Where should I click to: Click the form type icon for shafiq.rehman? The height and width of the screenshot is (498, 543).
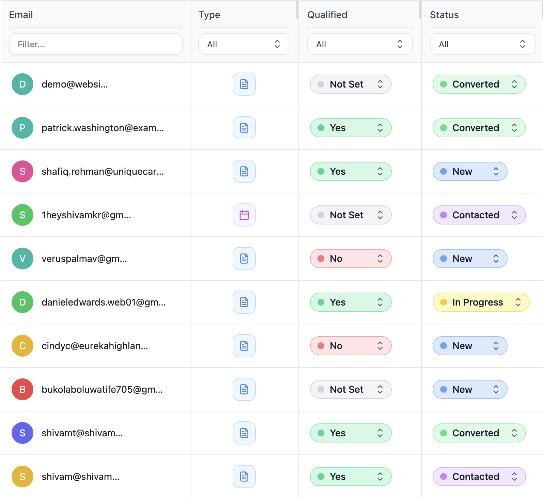244,171
